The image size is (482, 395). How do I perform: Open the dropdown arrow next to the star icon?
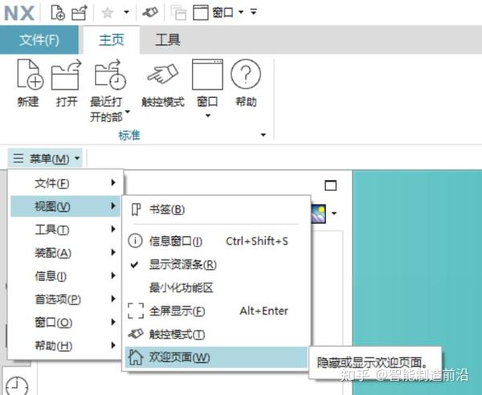(x=126, y=12)
